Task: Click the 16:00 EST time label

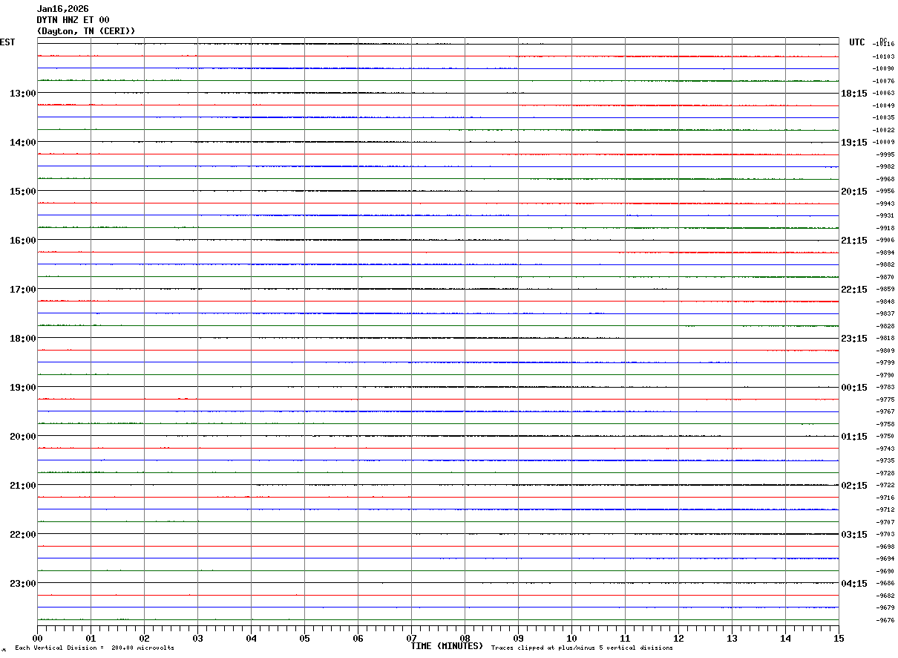Action: (x=22, y=240)
